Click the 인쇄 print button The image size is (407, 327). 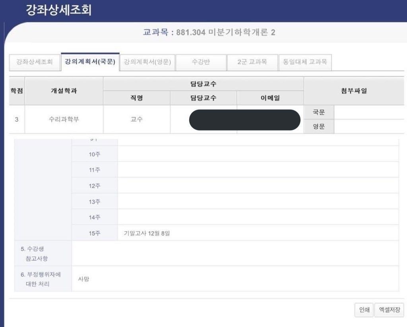364,310
